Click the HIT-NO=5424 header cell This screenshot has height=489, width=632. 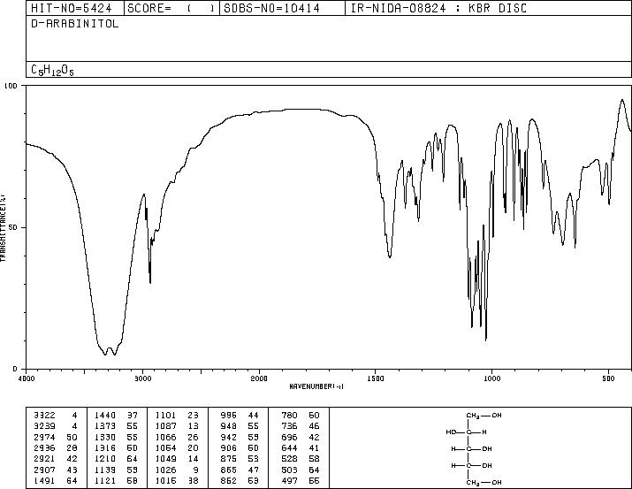[72, 8]
